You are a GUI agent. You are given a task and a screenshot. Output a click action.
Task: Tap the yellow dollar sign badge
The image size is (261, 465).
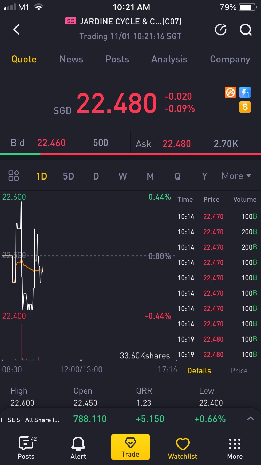[245, 107]
